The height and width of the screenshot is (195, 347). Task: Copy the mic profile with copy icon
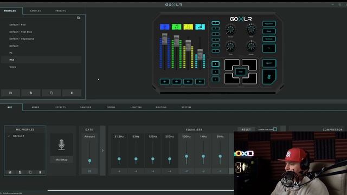coord(30,172)
